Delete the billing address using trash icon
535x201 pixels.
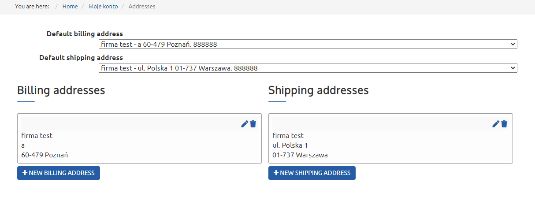(x=253, y=124)
